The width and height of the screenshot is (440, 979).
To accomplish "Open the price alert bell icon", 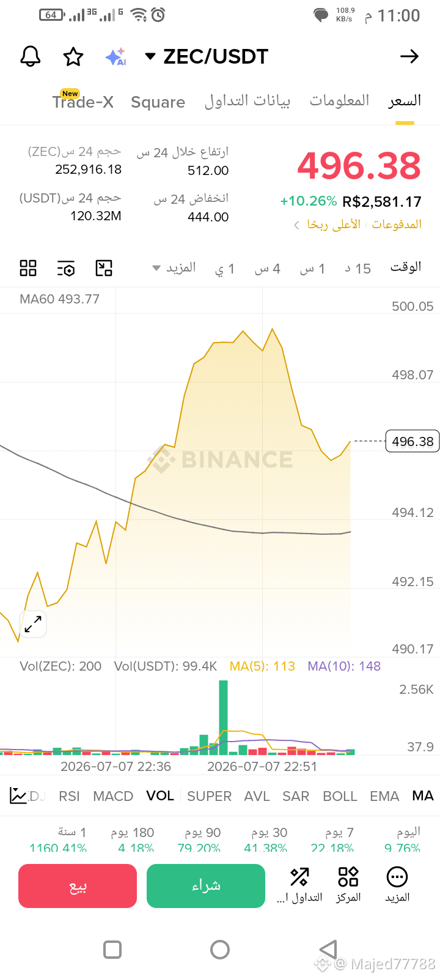I will (31, 56).
